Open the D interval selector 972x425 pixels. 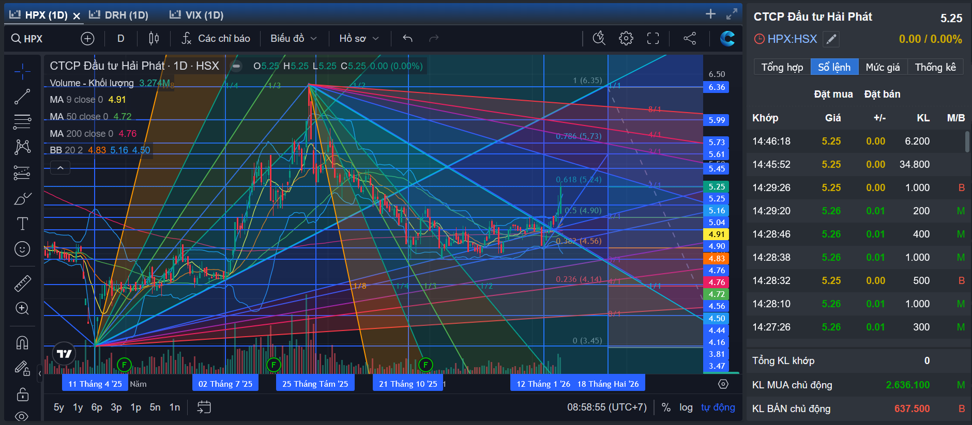pos(121,39)
